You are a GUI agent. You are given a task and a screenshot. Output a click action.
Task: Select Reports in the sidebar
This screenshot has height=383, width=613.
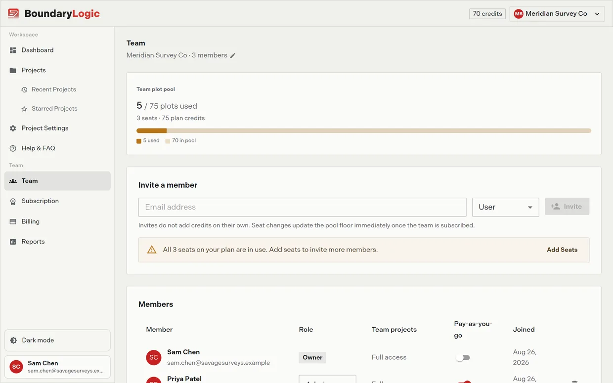pos(57,242)
